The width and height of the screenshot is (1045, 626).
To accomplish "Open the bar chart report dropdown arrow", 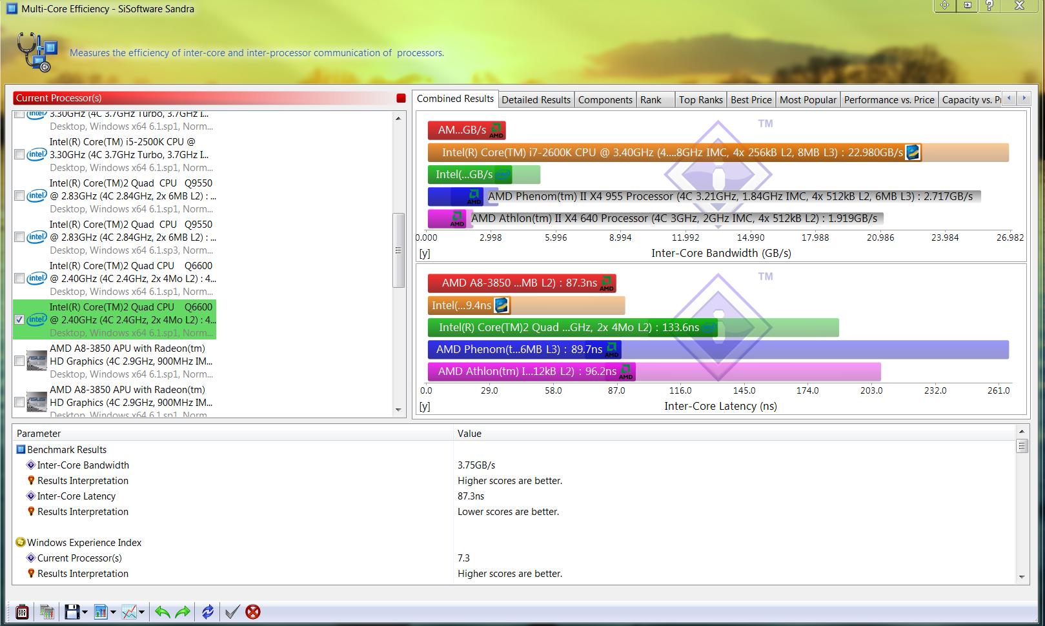I will 113,612.
